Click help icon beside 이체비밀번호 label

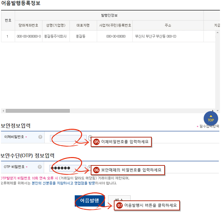point(40,137)
